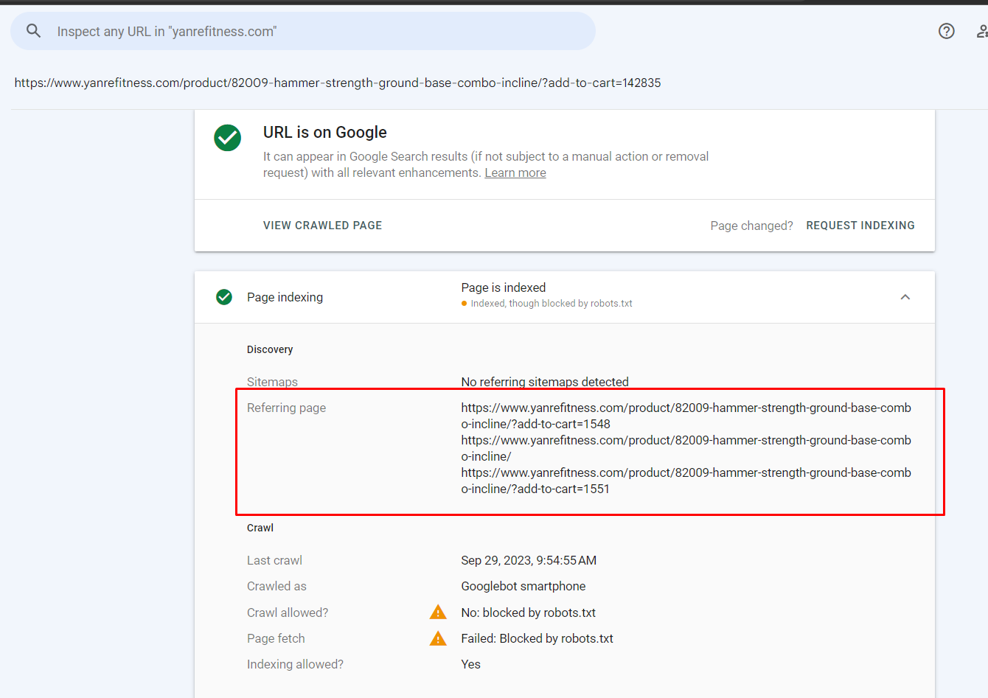Click the URL is on Google heading
Viewport: 988px width, 698px height.
coord(325,132)
